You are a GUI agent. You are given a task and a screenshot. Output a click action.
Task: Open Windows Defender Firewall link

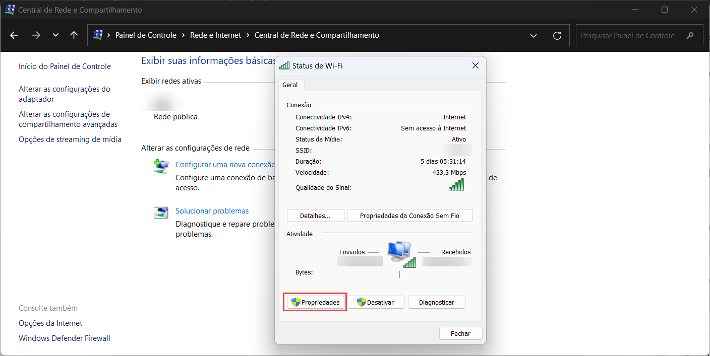[x=65, y=338]
